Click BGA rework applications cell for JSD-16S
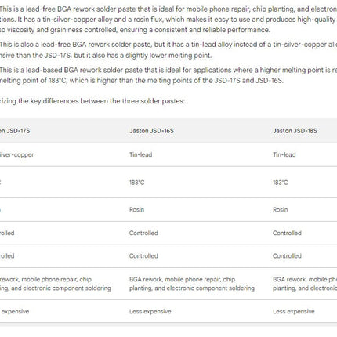The image size is (337, 337). pyautogui.click(x=192, y=284)
